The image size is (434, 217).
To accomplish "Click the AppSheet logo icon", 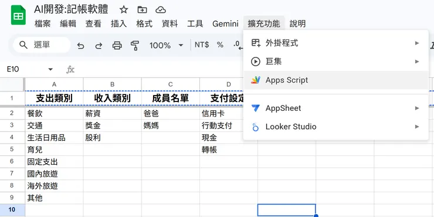I will tap(256, 108).
